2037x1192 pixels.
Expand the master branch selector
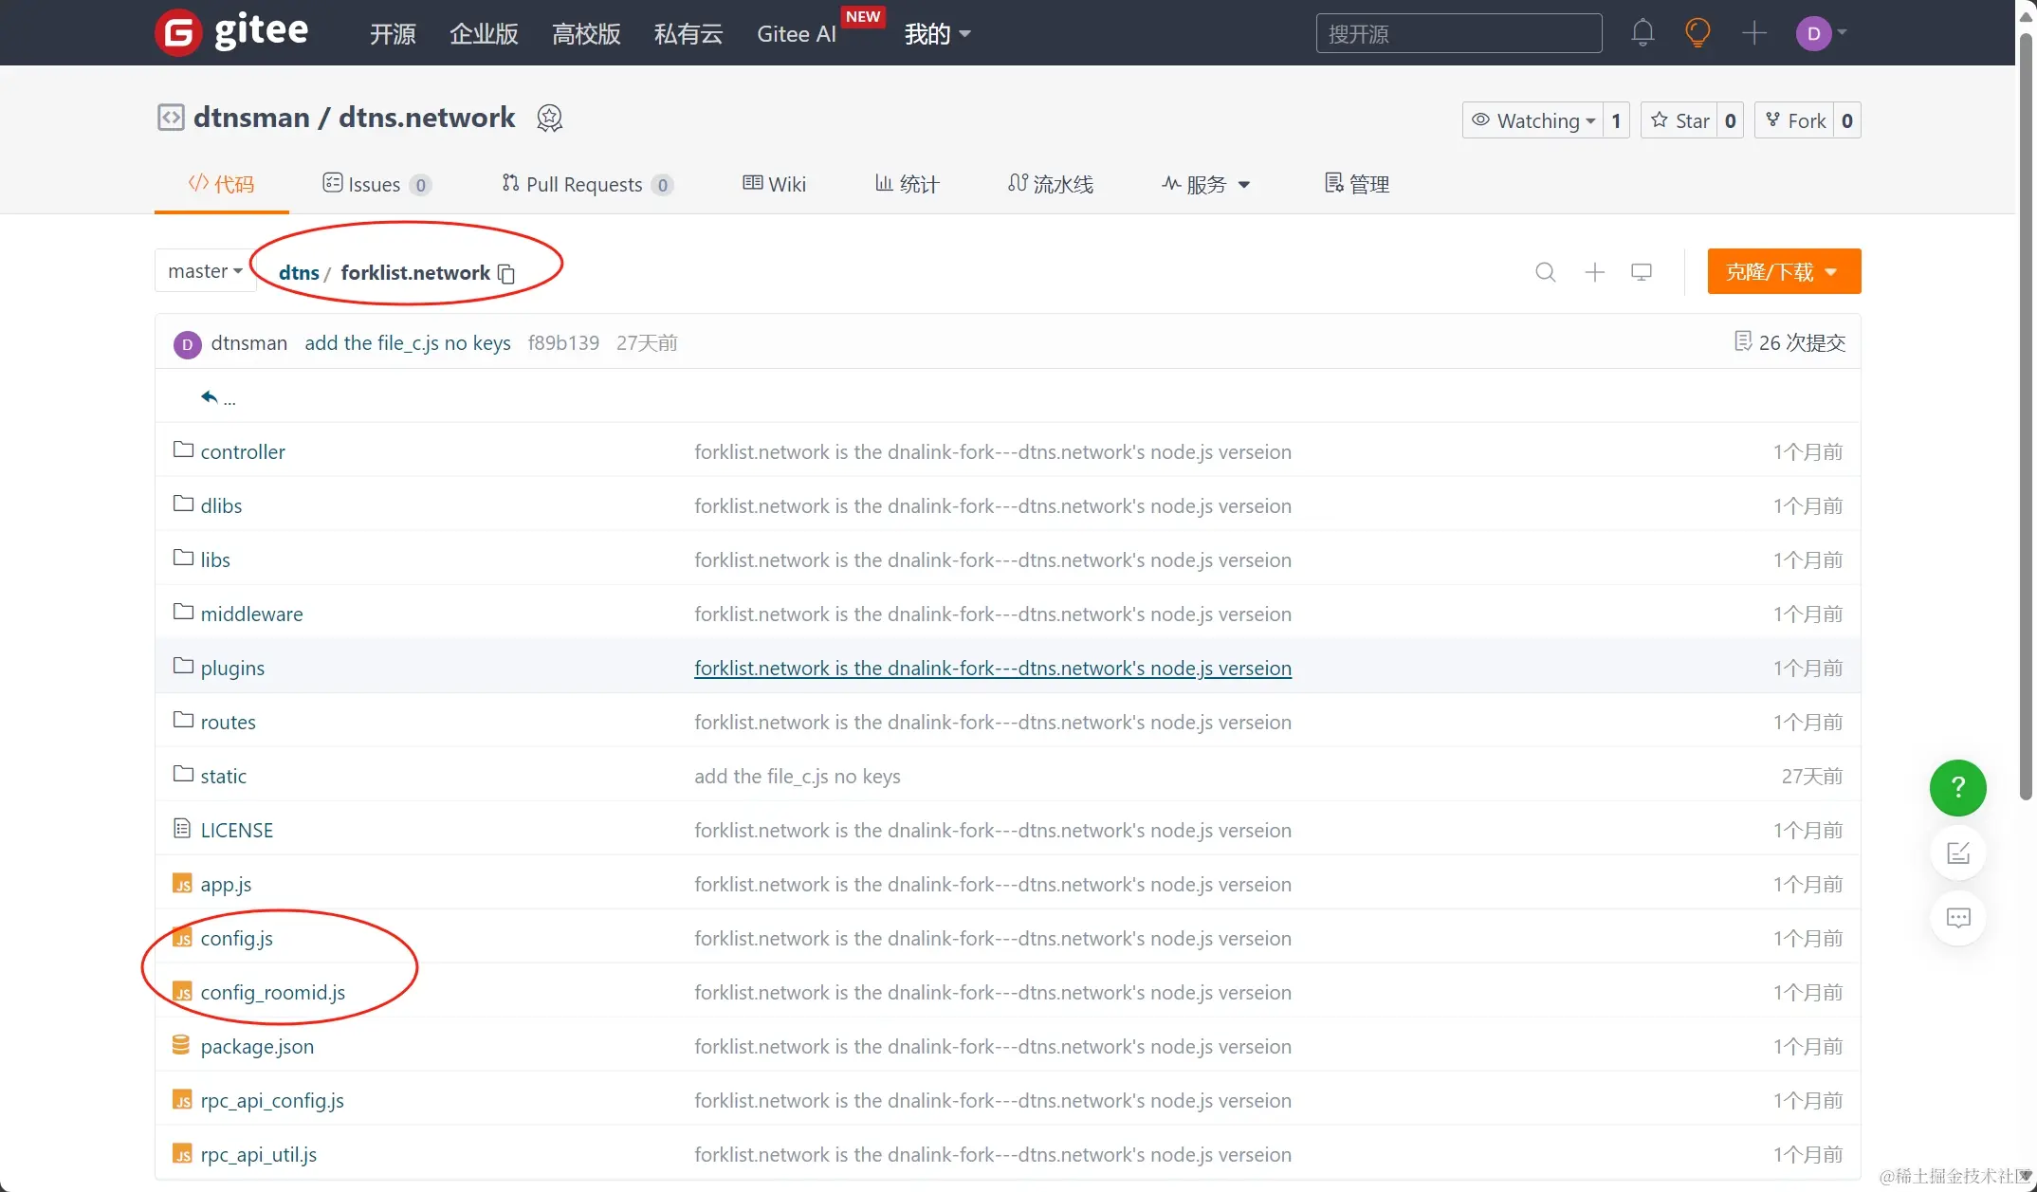(x=205, y=271)
